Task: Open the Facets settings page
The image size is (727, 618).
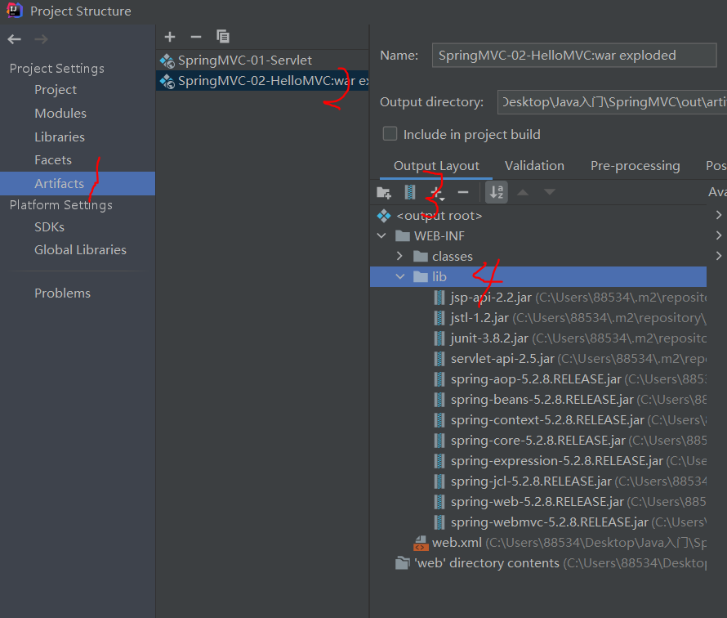Action: click(x=53, y=160)
